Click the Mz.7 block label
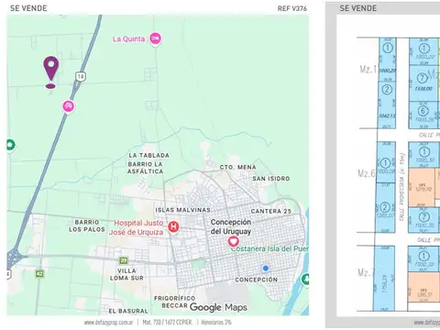The height and width of the screenshot is (330, 440). (x=366, y=272)
